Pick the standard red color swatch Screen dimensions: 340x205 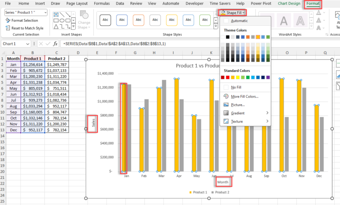click(228, 77)
